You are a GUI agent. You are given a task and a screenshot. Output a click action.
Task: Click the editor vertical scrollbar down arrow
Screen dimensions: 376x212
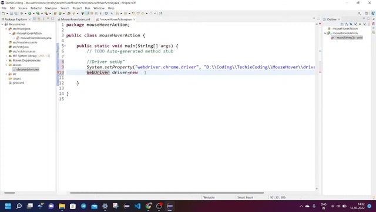click(317, 189)
